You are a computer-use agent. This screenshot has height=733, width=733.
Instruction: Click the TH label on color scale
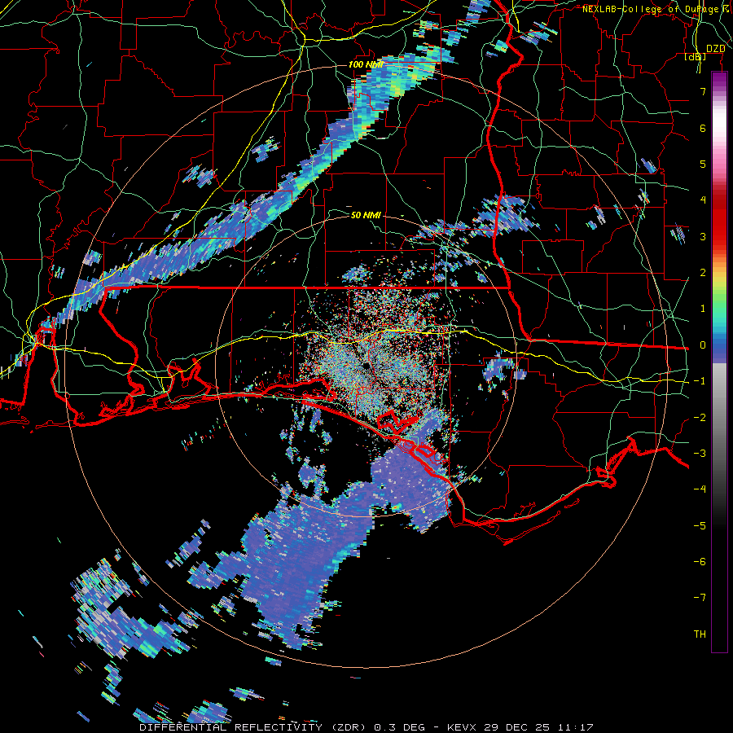(x=700, y=634)
